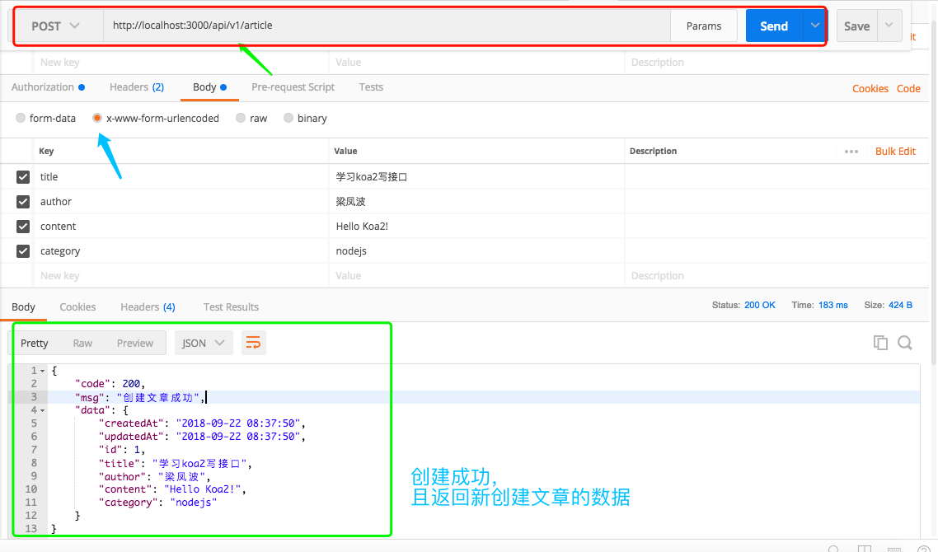Click the 424 B response size

pos(900,305)
